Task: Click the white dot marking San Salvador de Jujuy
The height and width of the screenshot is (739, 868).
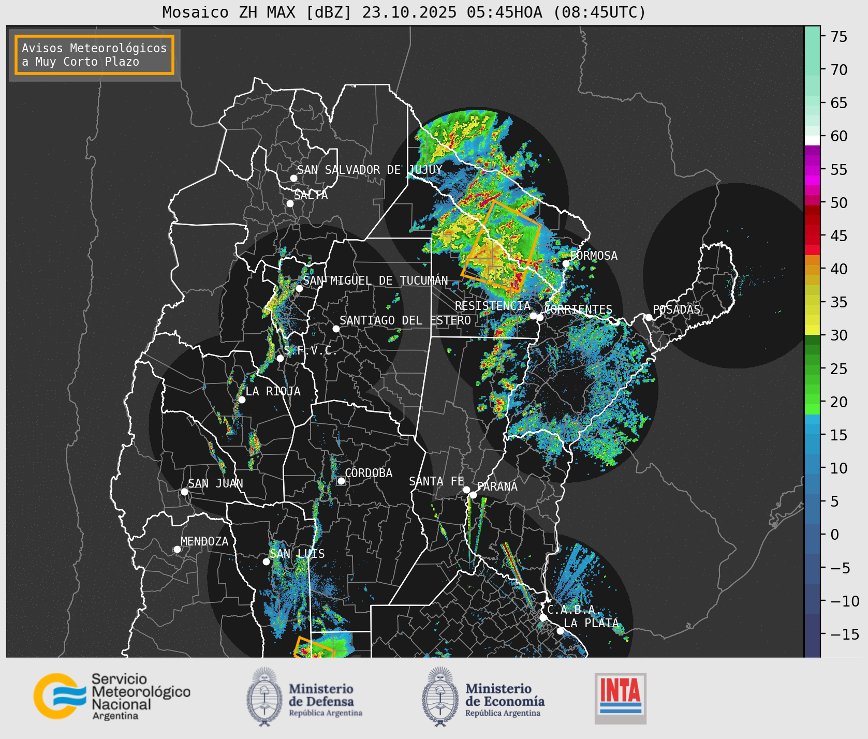Action: (x=293, y=178)
